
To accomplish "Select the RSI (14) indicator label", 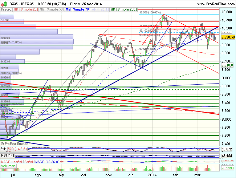I will 8,155.
